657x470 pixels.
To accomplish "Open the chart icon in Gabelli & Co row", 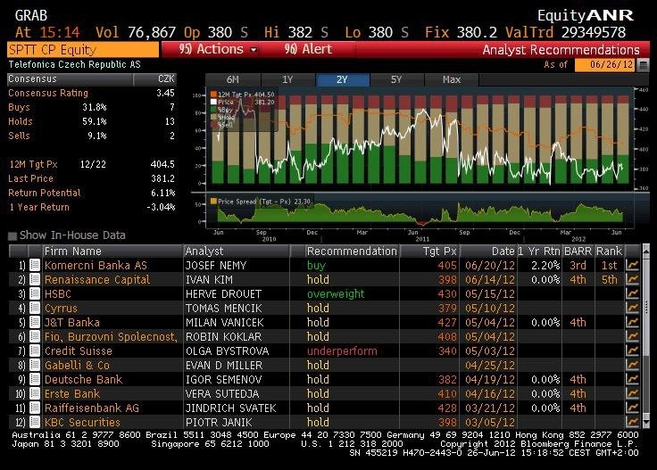I will click(x=632, y=365).
